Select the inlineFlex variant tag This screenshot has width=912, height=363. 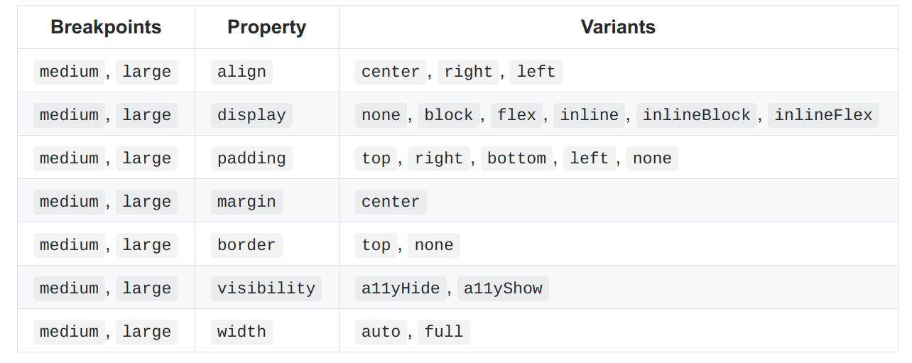pos(823,115)
